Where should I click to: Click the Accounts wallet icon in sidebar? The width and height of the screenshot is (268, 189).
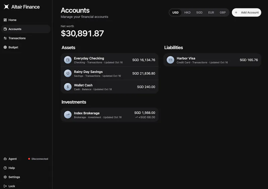coord(5,29)
